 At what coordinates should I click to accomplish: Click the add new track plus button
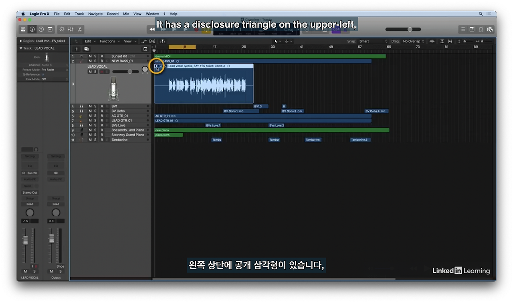point(77,49)
